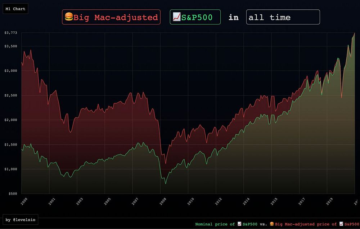
Task: Click the $3,500 y-axis label
Action: pos(11,46)
